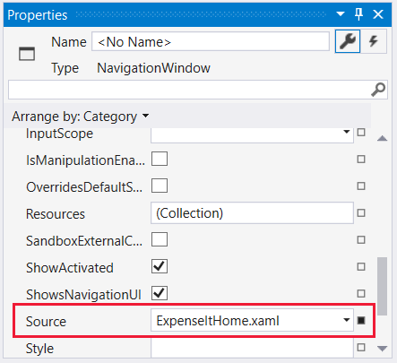Toggle auto-hide pin for Properties panel

pos(358,14)
